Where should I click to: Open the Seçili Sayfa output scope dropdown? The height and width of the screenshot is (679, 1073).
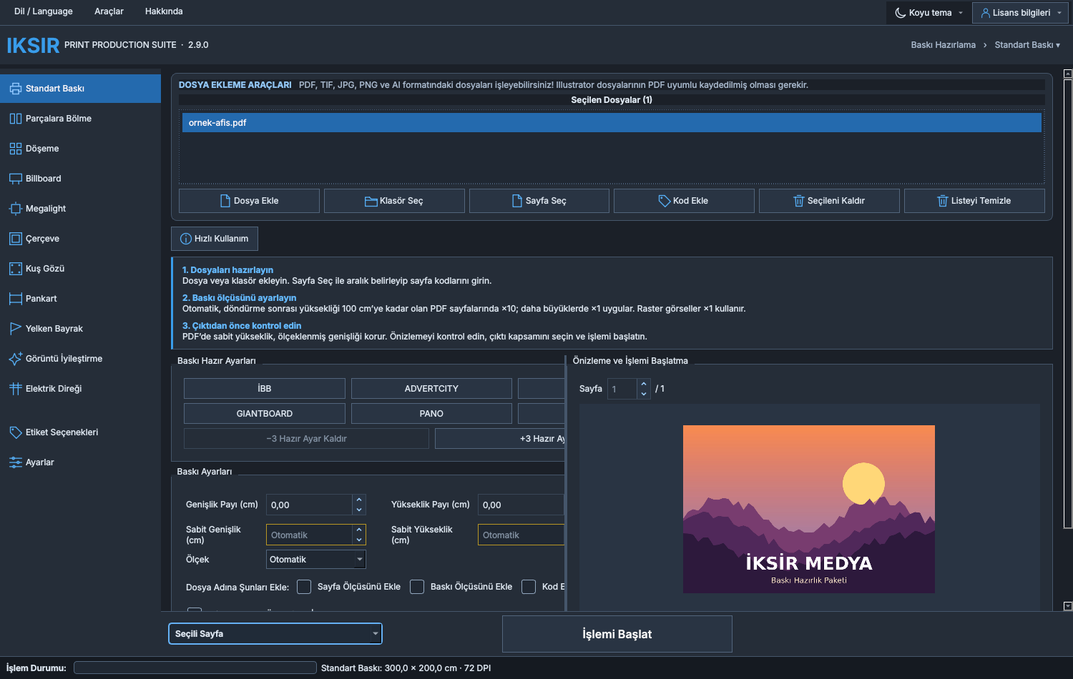tap(275, 634)
